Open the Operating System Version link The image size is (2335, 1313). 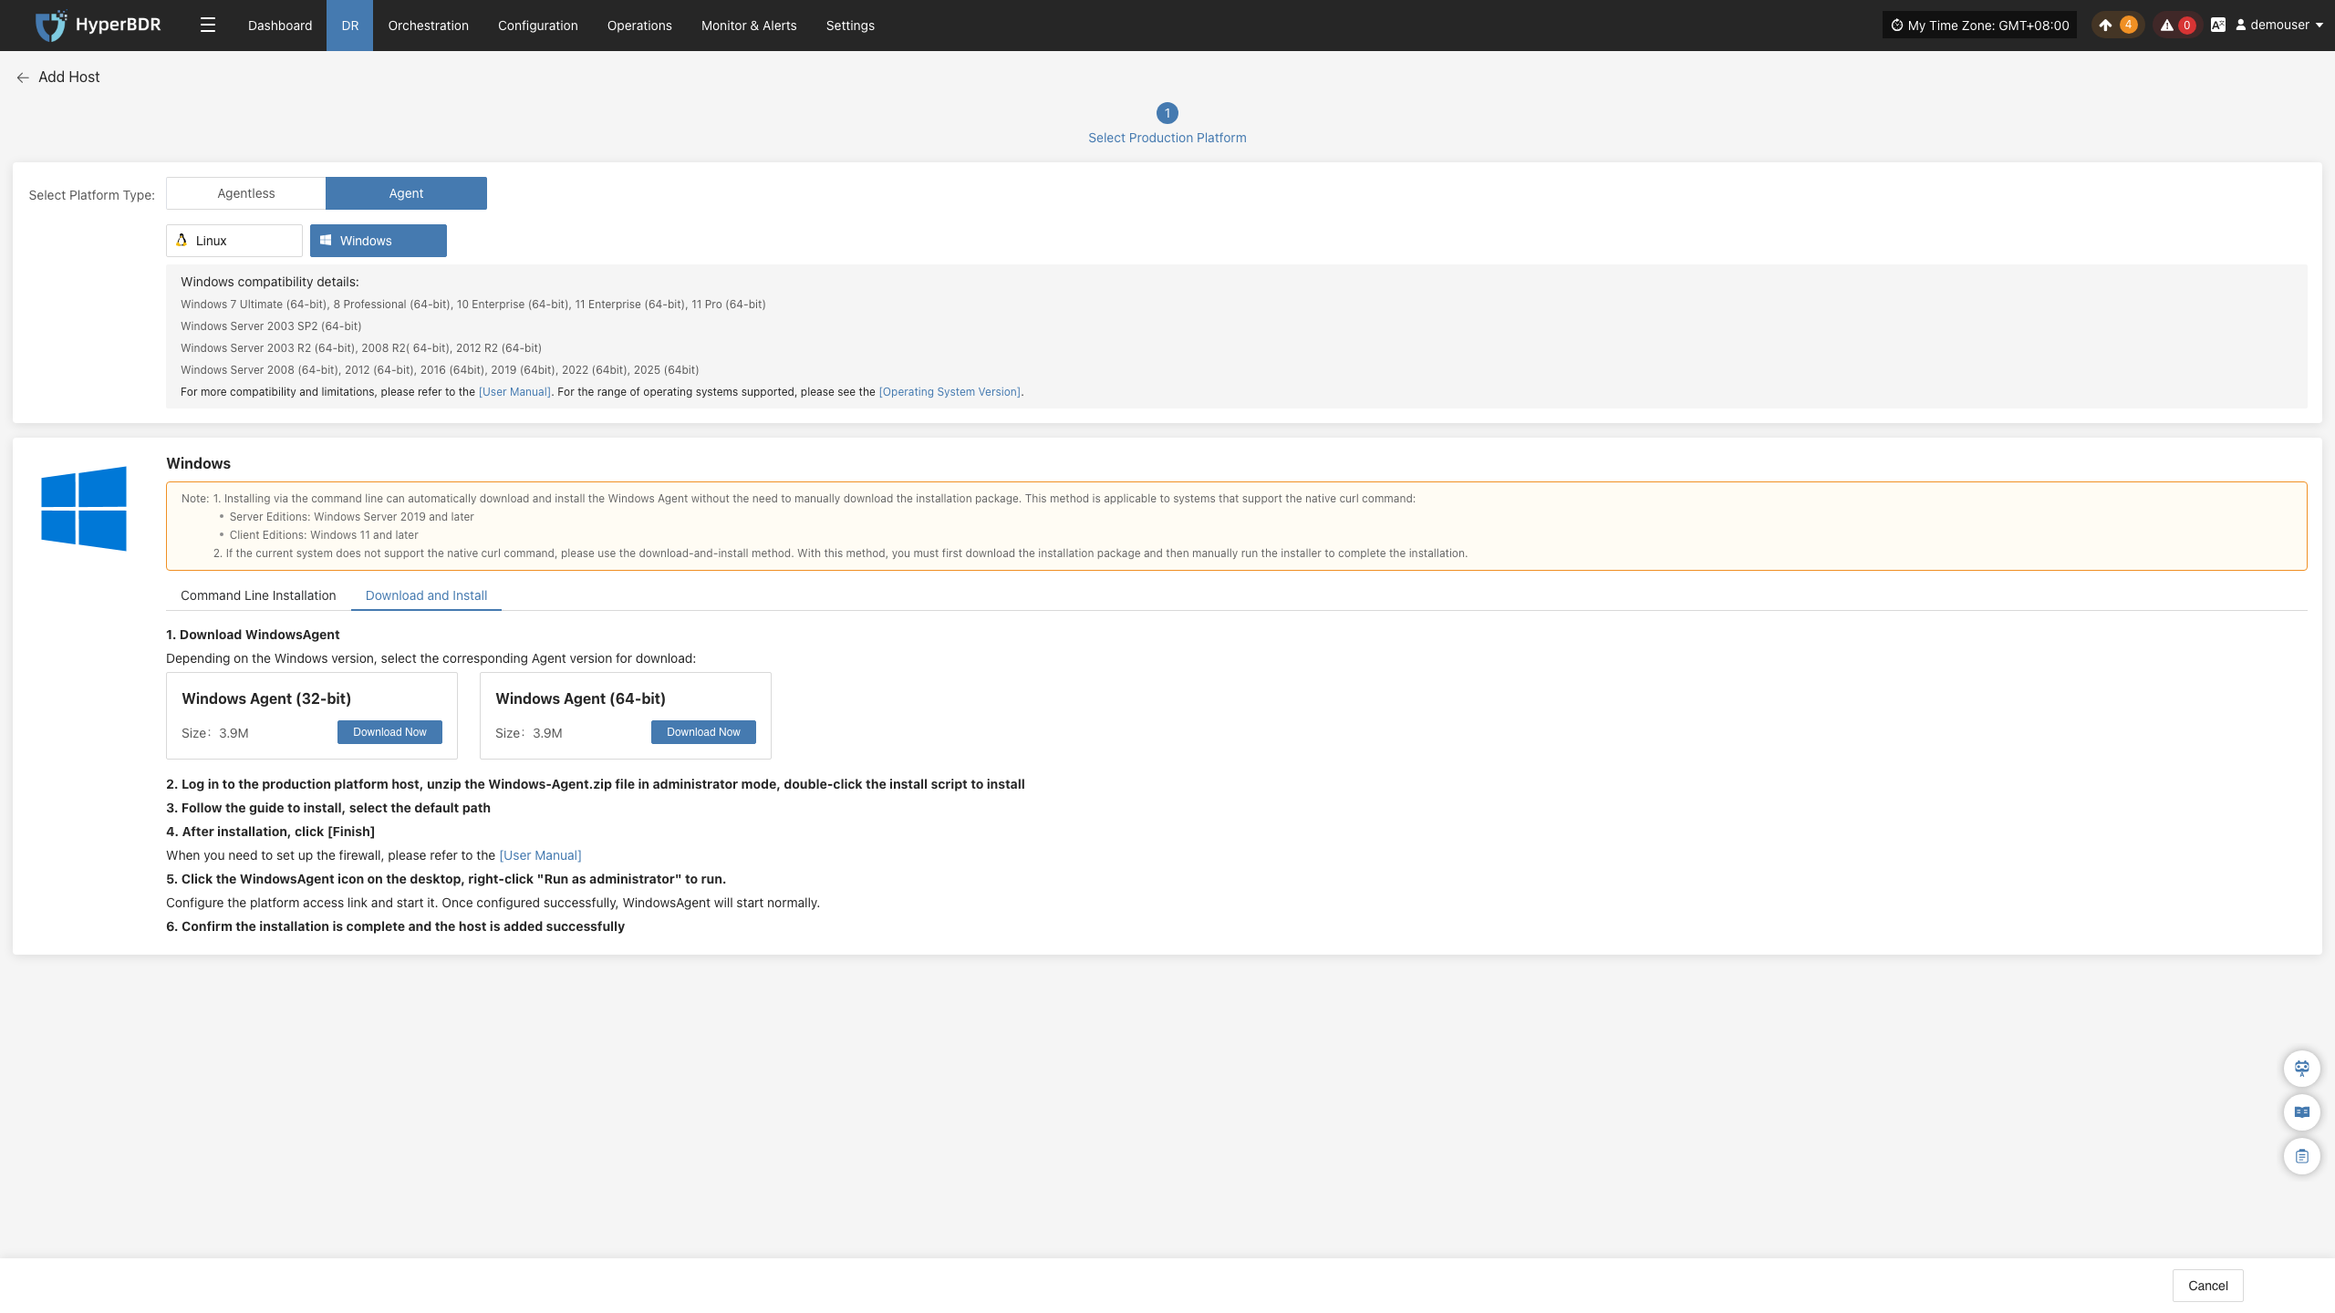(950, 392)
